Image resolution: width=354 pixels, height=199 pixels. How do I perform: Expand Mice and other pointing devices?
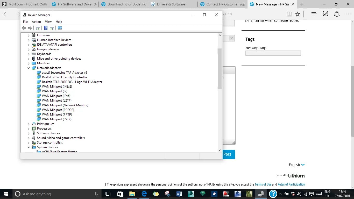pyautogui.click(x=29, y=59)
